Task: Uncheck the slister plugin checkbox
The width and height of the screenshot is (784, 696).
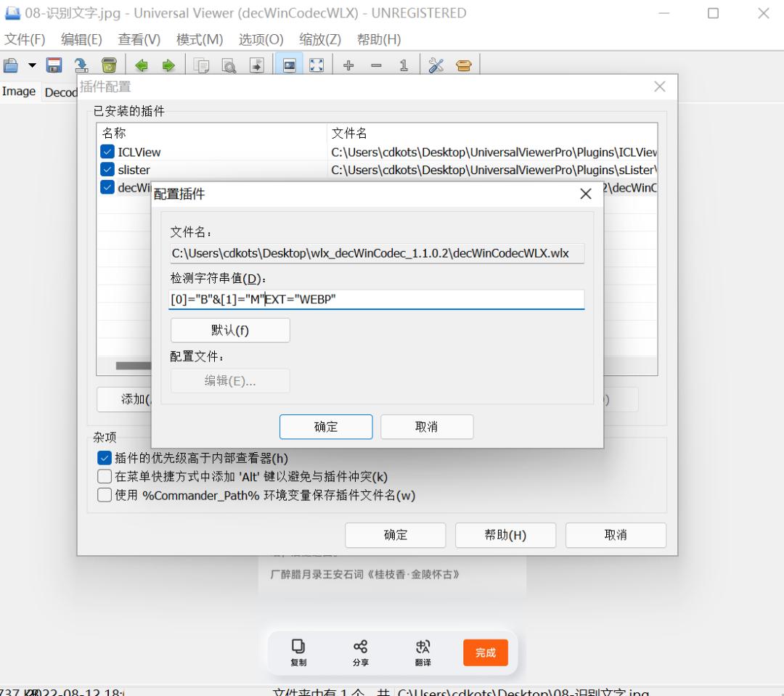Action: [107, 170]
